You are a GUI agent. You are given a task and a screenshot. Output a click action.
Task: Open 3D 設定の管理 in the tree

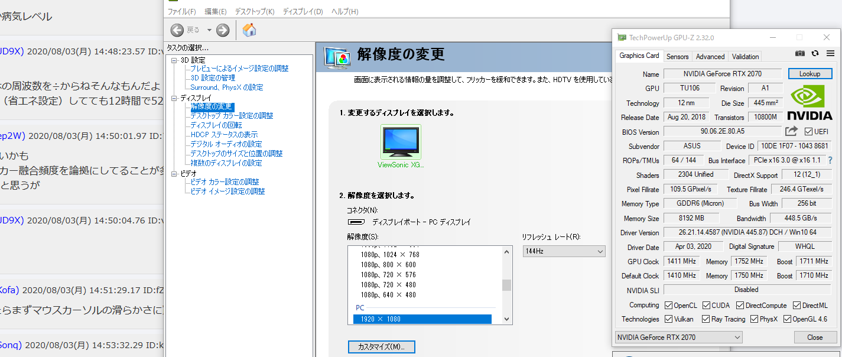213,78
